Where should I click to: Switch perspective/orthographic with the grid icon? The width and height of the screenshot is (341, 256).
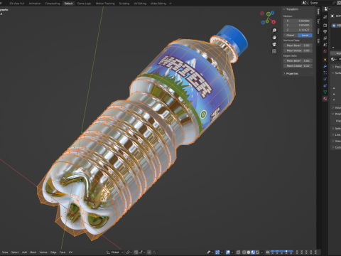pyautogui.click(x=274, y=51)
